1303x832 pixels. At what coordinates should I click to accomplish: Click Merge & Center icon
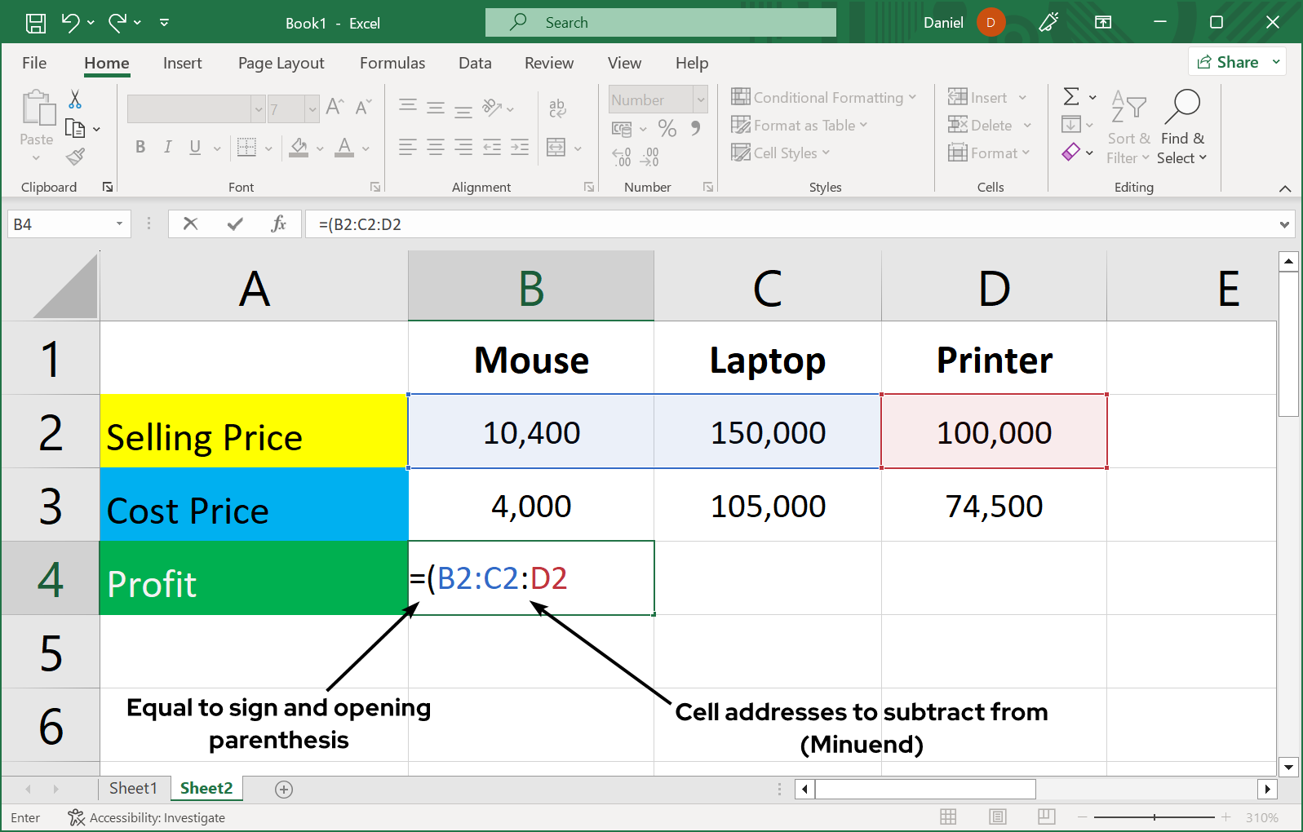(556, 147)
